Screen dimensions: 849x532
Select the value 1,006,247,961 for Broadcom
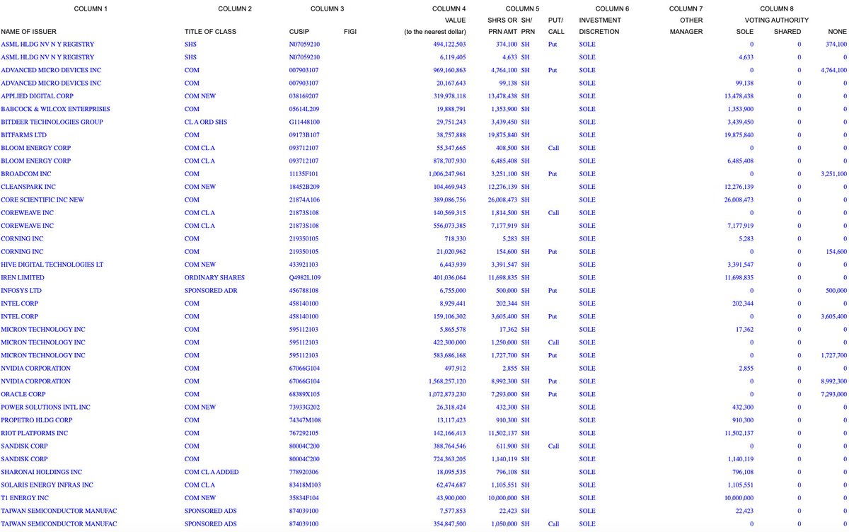pos(446,173)
